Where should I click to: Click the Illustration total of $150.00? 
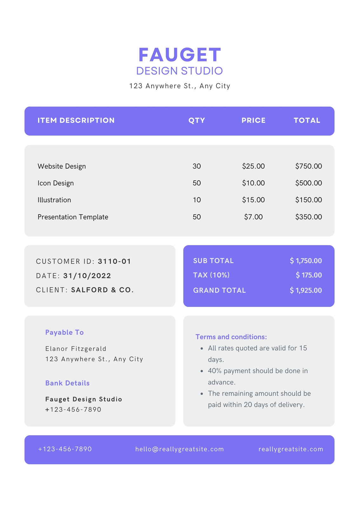(x=309, y=200)
